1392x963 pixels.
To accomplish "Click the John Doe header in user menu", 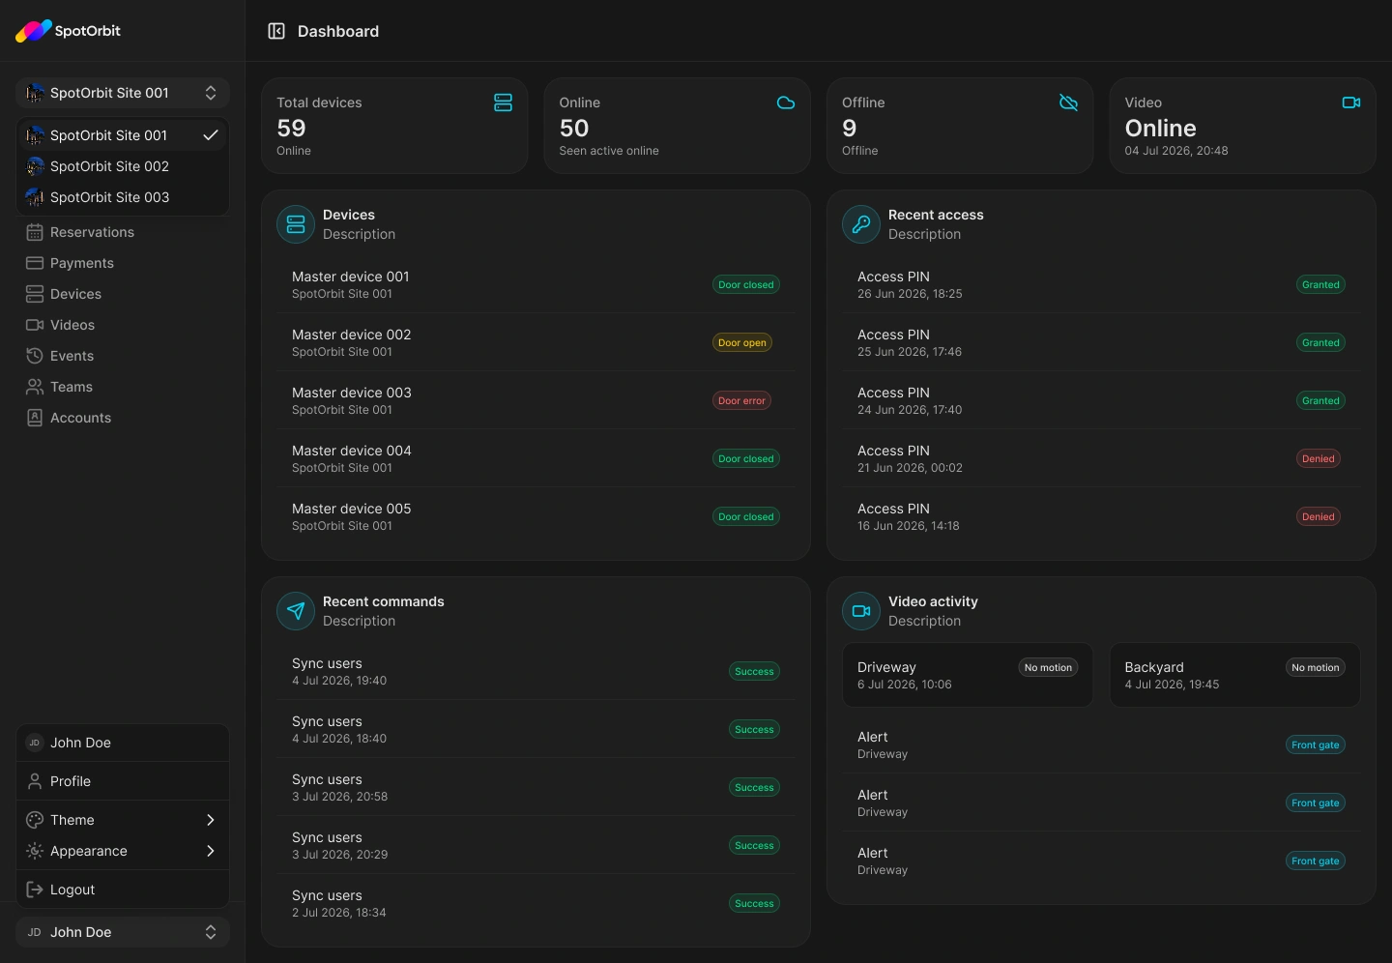I will (x=123, y=743).
